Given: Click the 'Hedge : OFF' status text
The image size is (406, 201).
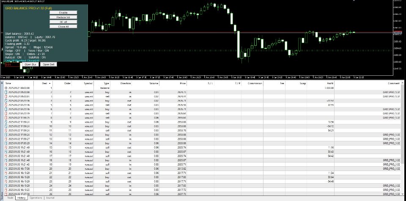Looking at the screenshot, I should [13, 50].
